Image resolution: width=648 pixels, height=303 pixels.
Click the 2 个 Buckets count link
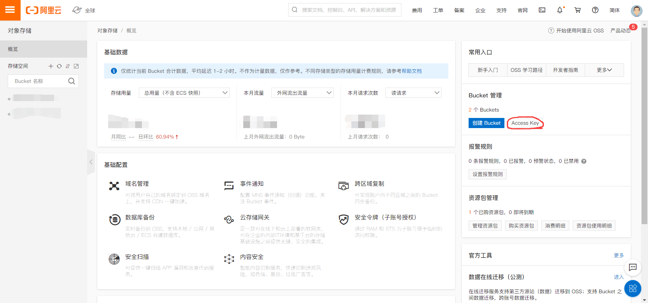[484, 110]
